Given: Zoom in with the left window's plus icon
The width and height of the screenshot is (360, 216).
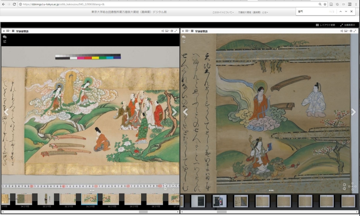Looking at the screenshot, I should click(x=165, y=185).
